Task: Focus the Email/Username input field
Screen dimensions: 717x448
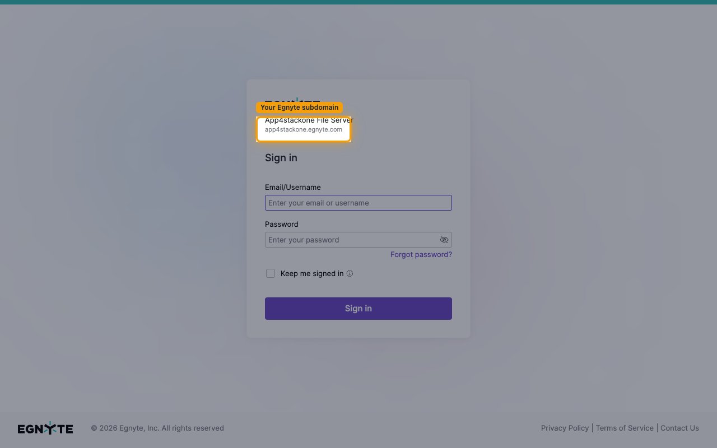Action: tap(358, 203)
